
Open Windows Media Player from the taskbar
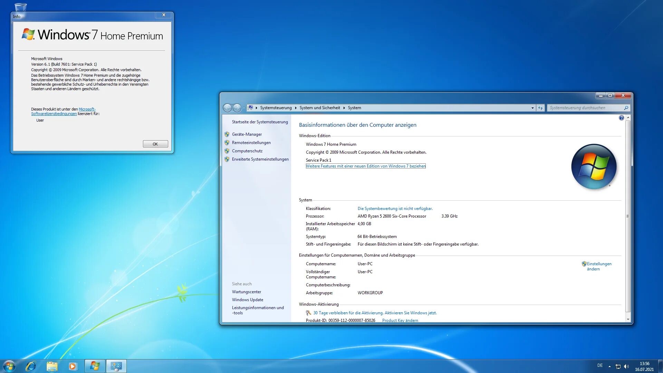(x=73, y=366)
